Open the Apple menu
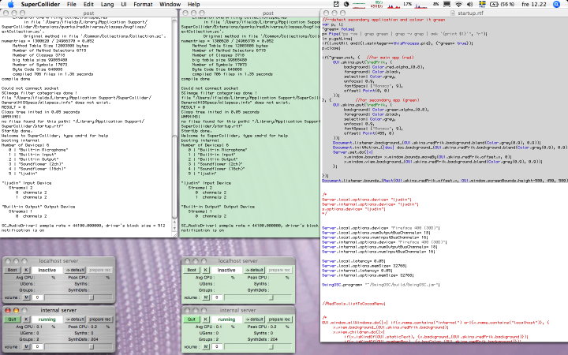 (x=10, y=5)
